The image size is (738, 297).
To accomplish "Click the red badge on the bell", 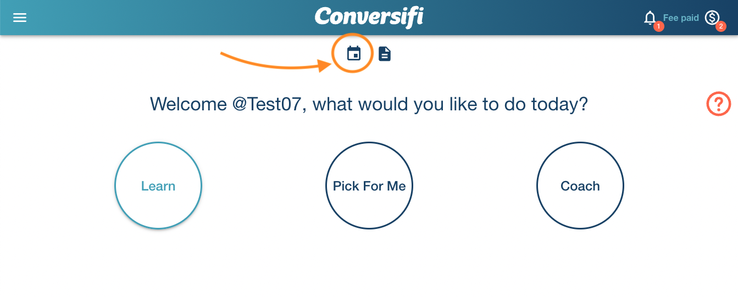I will pyautogui.click(x=658, y=26).
